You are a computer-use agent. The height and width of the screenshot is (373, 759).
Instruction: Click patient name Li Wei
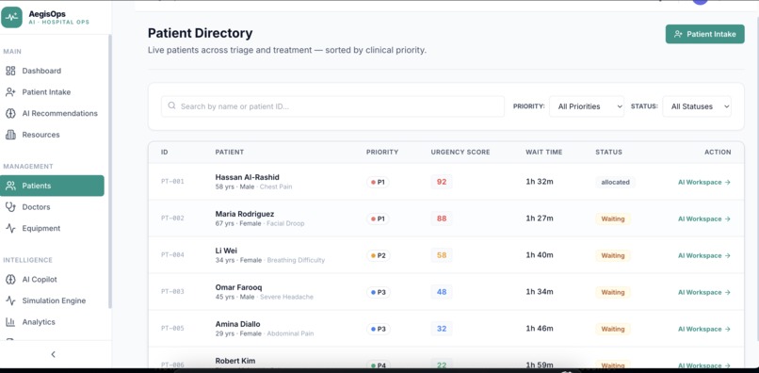click(226, 251)
